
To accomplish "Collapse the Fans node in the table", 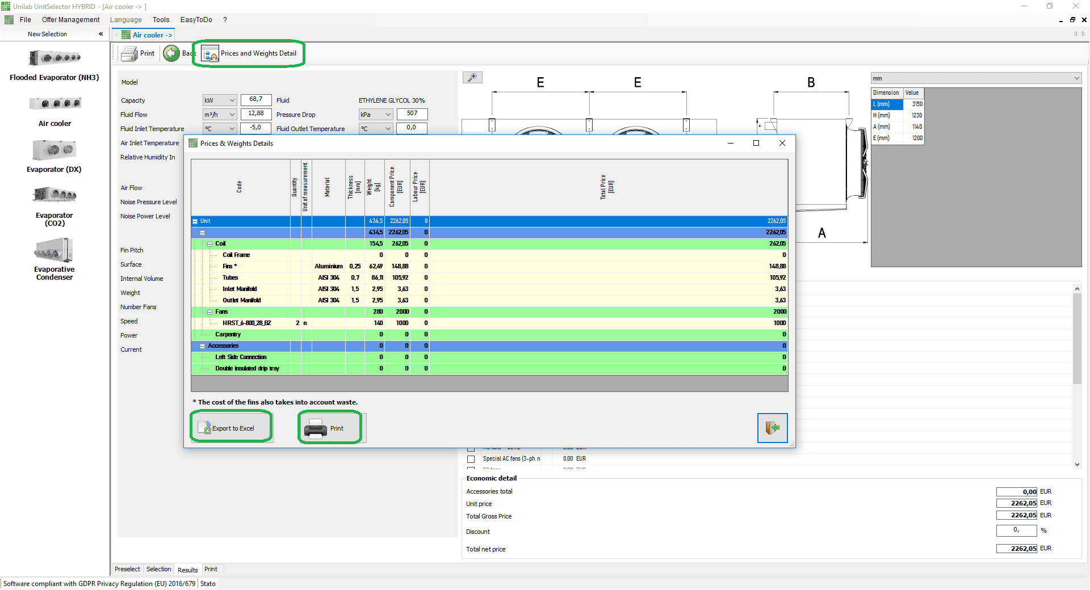I will [211, 312].
